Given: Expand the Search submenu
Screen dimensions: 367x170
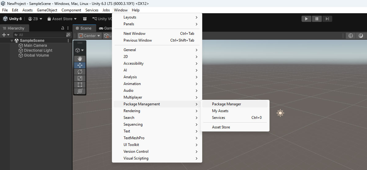Looking at the screenshot, I should pyautogui.click(x=157, y=118).
